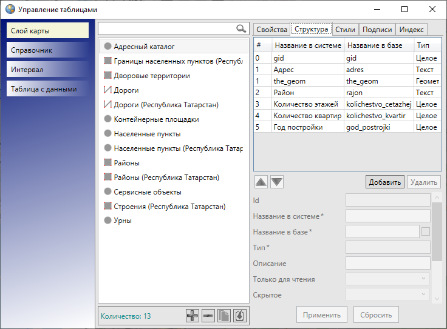447x329 pixels.
Task: Toggle checkbox next to Название в базе
Action: coord(426,231)
